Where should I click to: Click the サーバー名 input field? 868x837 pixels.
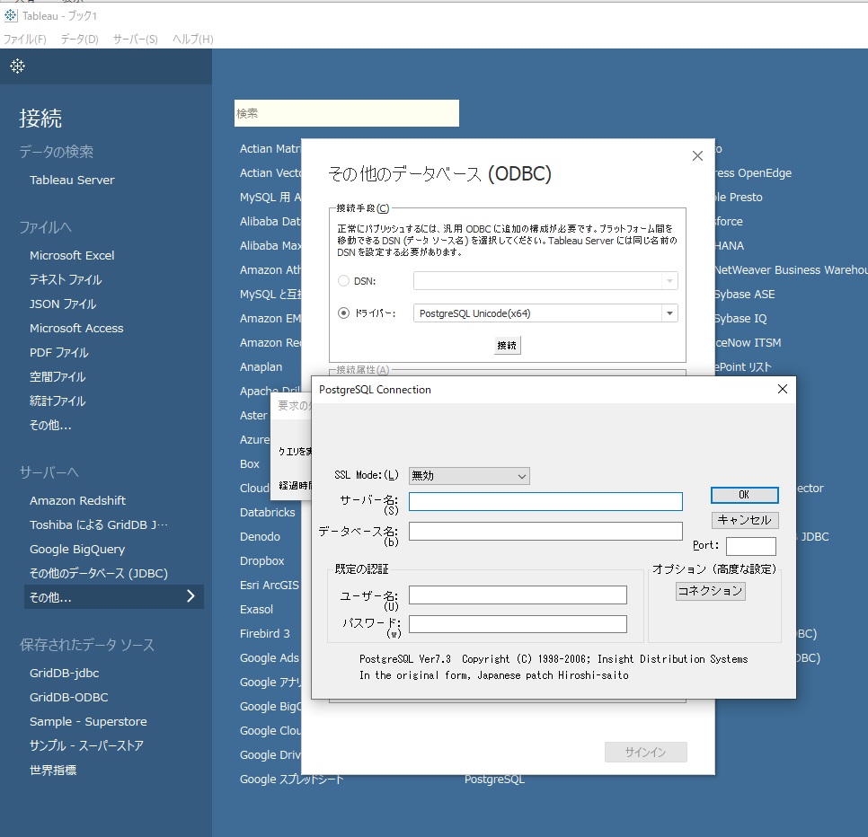click(545, 501)
